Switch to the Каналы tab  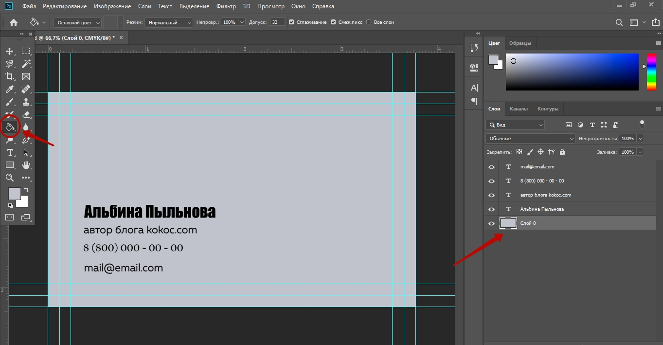point(519,109)
